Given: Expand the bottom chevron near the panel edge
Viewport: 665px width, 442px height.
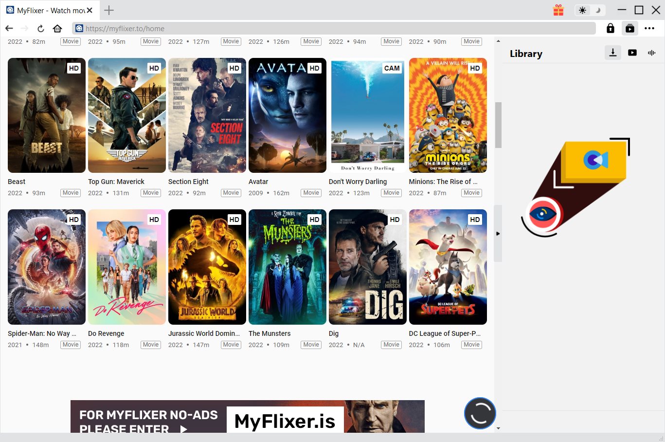Looking at the screenshot, I should [x=498, y=428].
